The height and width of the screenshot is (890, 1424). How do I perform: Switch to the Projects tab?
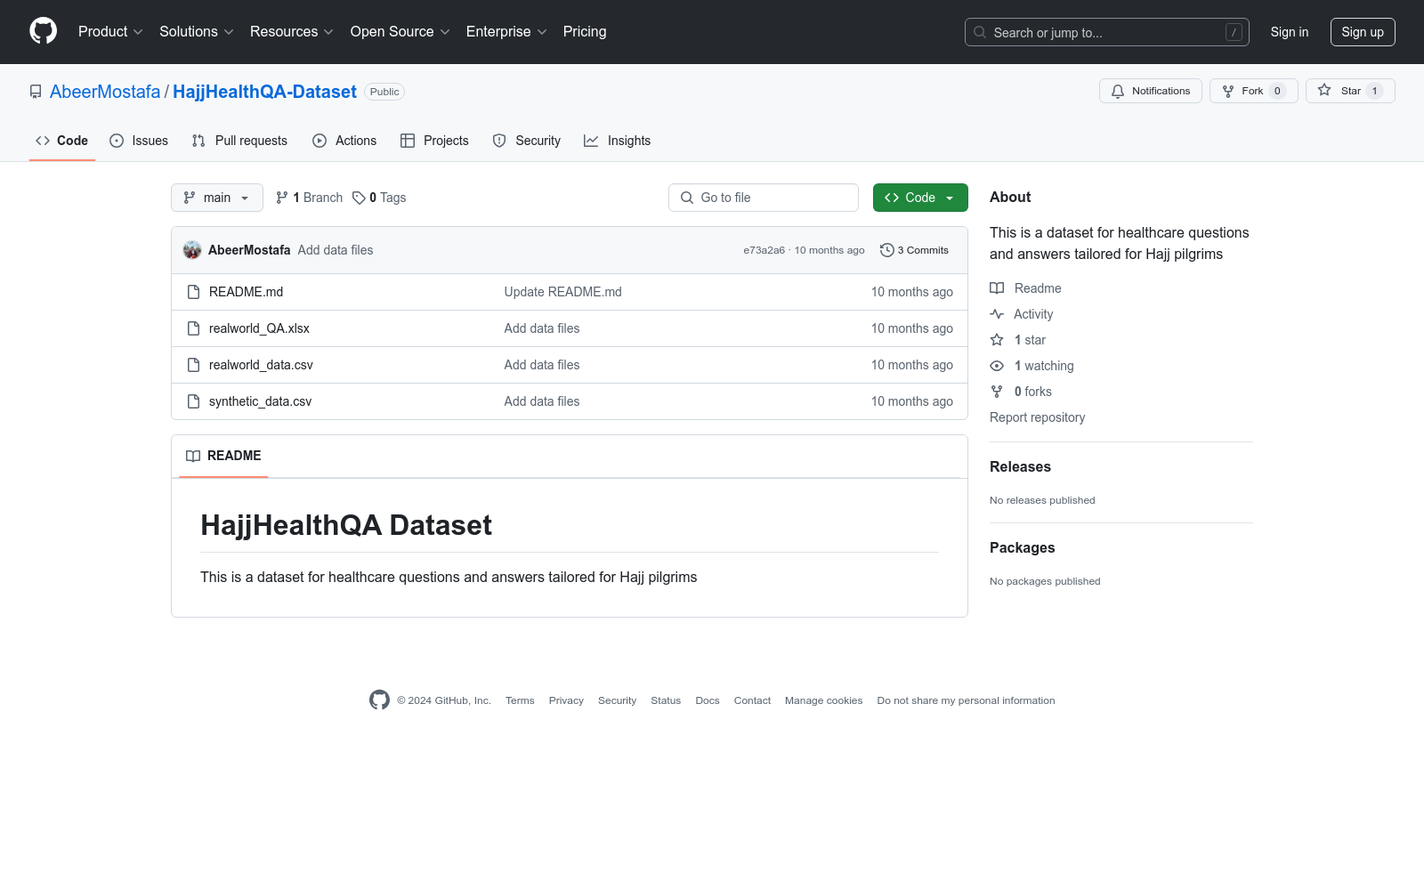point(434,141)
